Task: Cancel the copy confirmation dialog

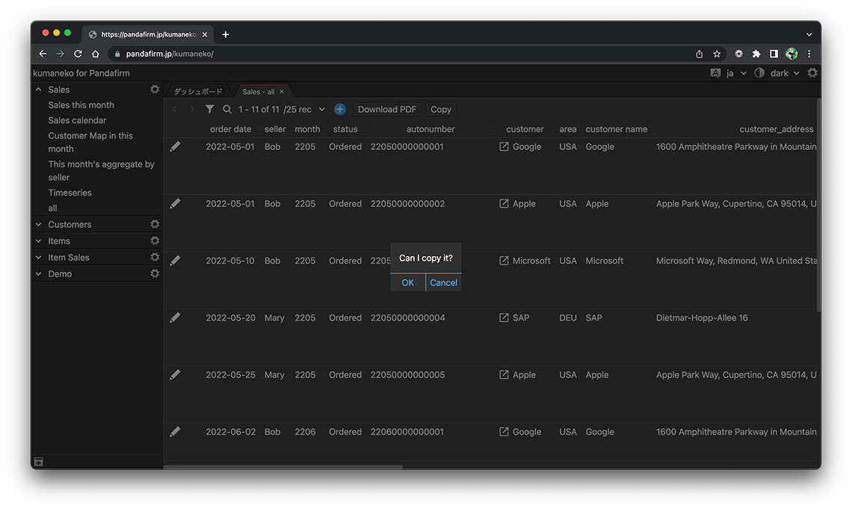Action: click(x=443, y=282)
